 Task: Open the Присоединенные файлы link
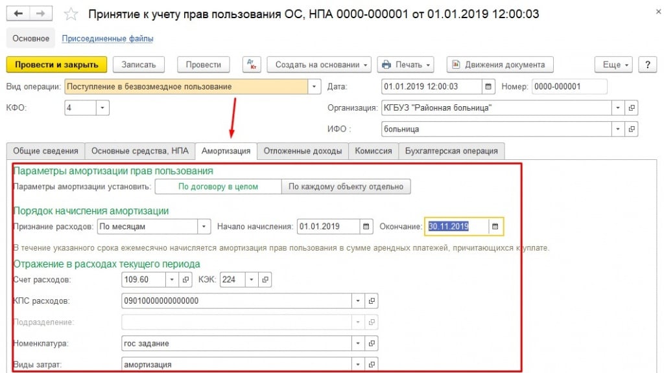[107, 39]
